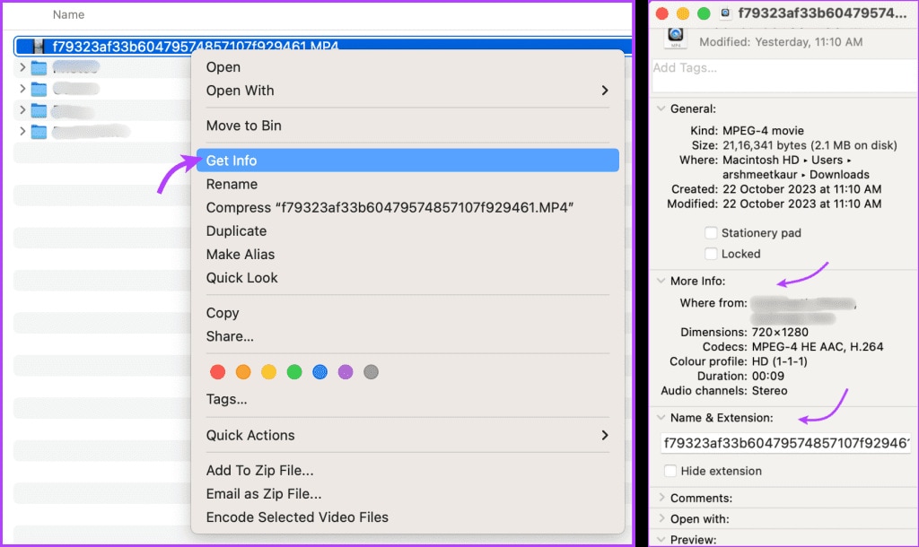919x547 pixels.
Task: Enable the Stationery pad checkbox
Action: (711, 233)
